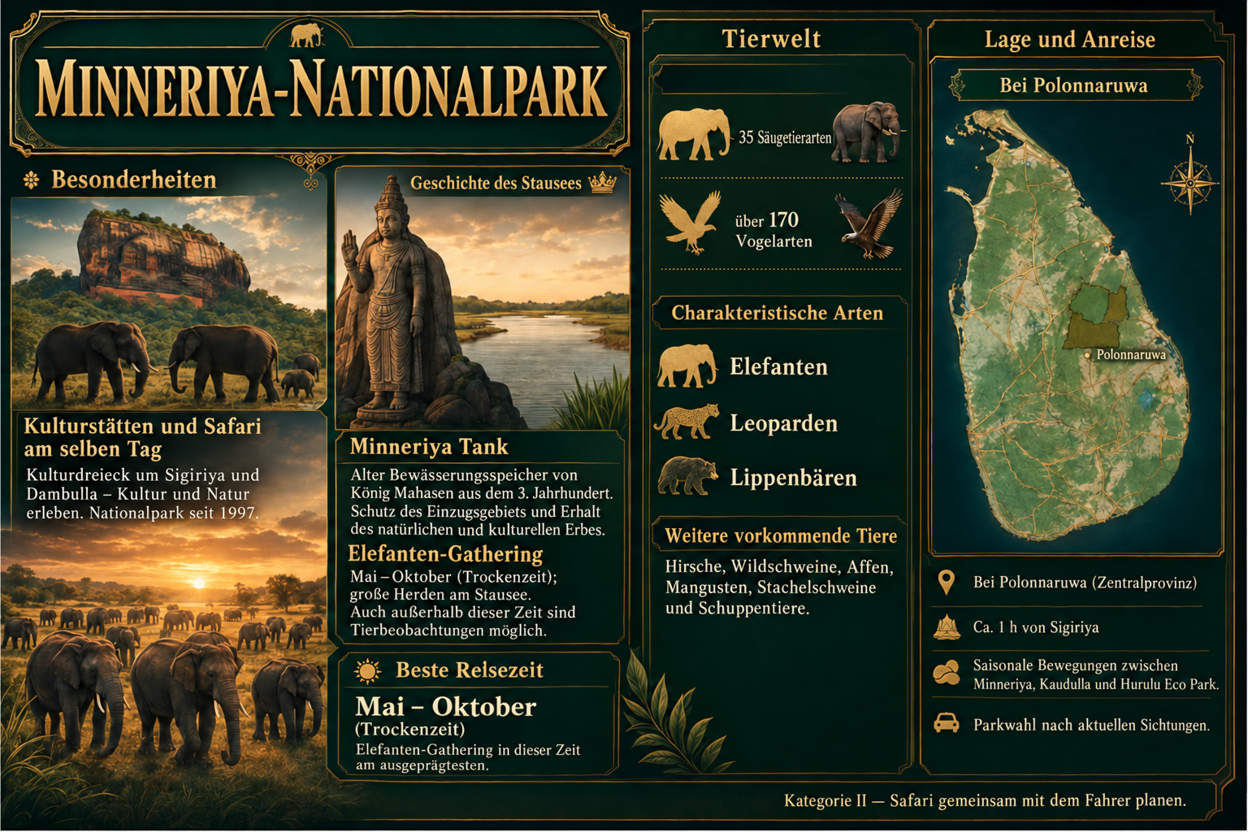The width and height of the screenshot is (1248, 832).
Task: Click the Weitere vorkommende Tiere heading
Action: [781, 536]
